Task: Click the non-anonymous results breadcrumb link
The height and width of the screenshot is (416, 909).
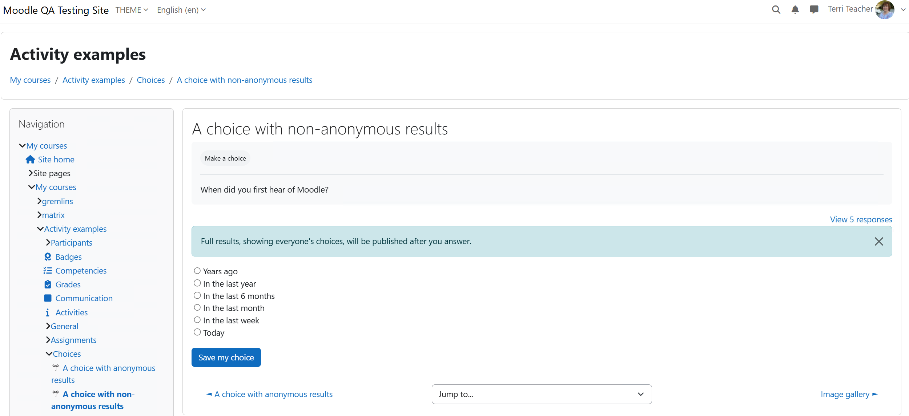Action: (244, 80)
